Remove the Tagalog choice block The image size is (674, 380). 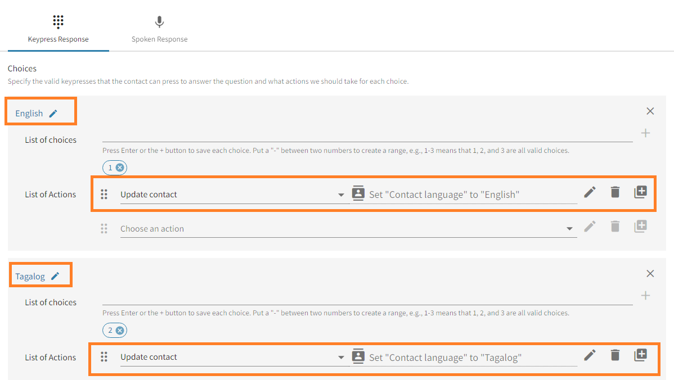coord(650,274)
